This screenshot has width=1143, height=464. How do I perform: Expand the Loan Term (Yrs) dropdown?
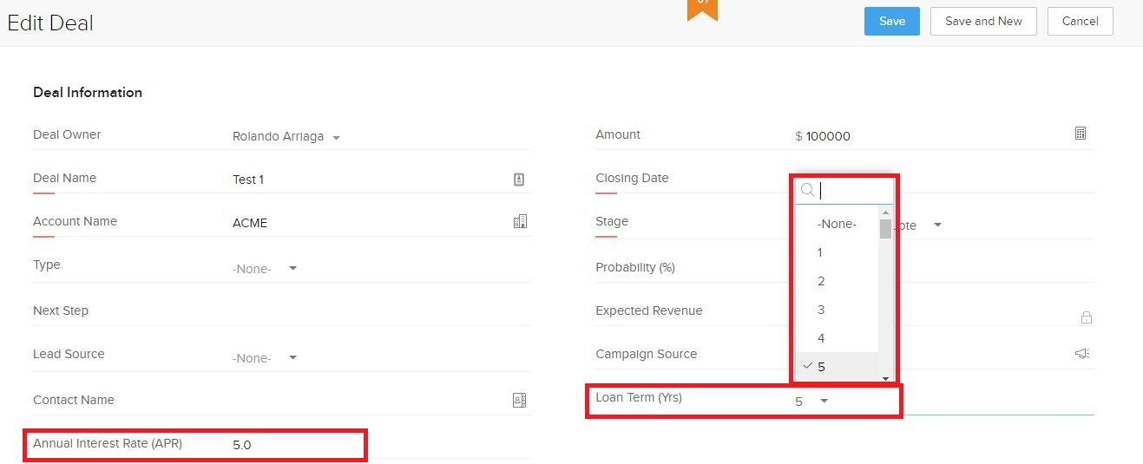coord(824,401)
